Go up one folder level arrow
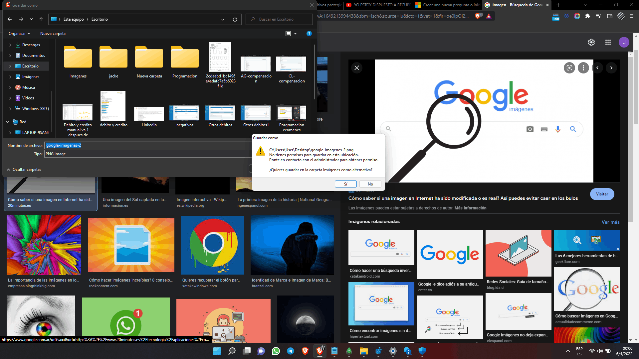This screenshot has height=359, width=639. 41,19
